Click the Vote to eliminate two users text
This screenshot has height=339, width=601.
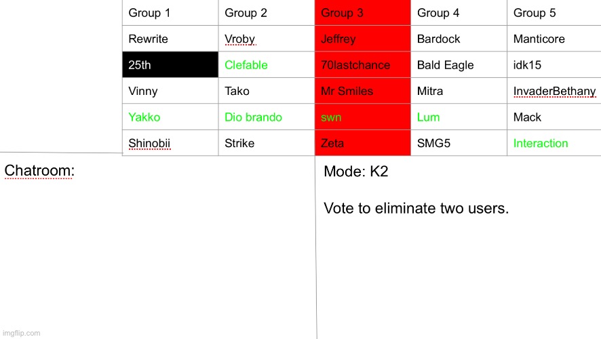(x=416, y=208)
